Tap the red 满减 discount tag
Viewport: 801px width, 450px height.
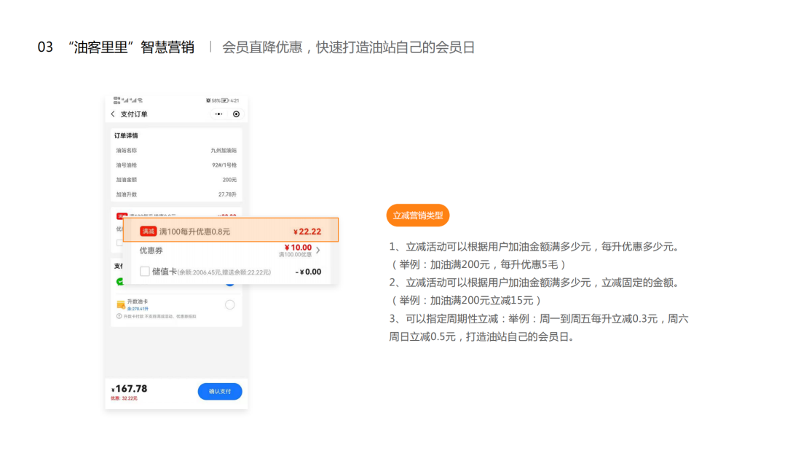148,232
